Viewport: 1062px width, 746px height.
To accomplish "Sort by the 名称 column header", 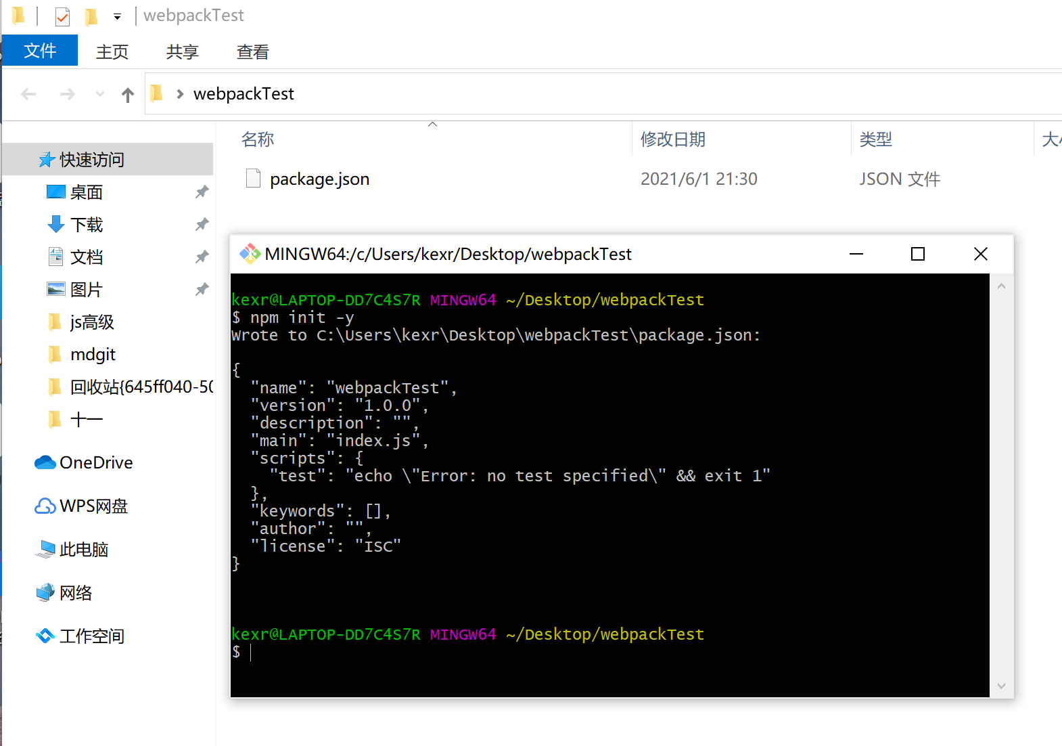I will click(258, 139).
